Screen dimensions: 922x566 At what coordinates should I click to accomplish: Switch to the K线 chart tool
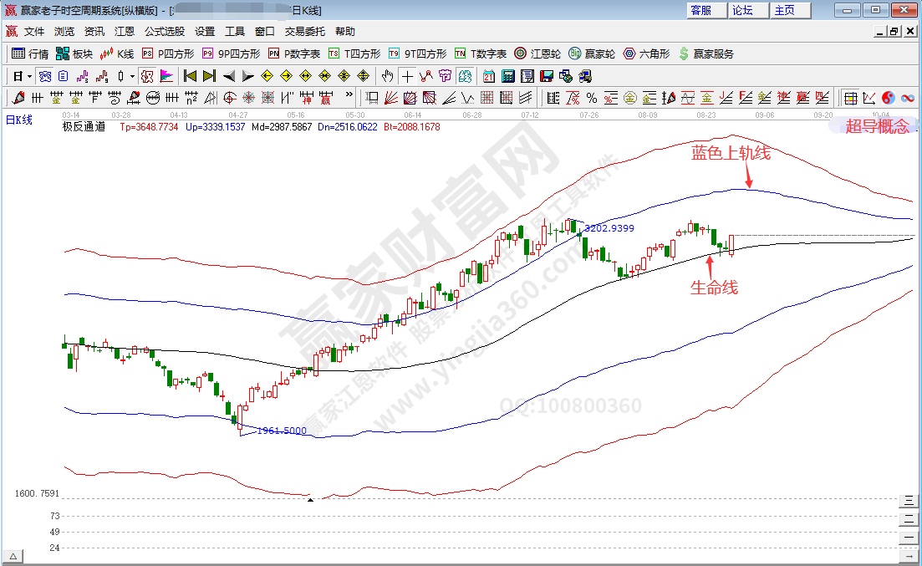(116, 54)
